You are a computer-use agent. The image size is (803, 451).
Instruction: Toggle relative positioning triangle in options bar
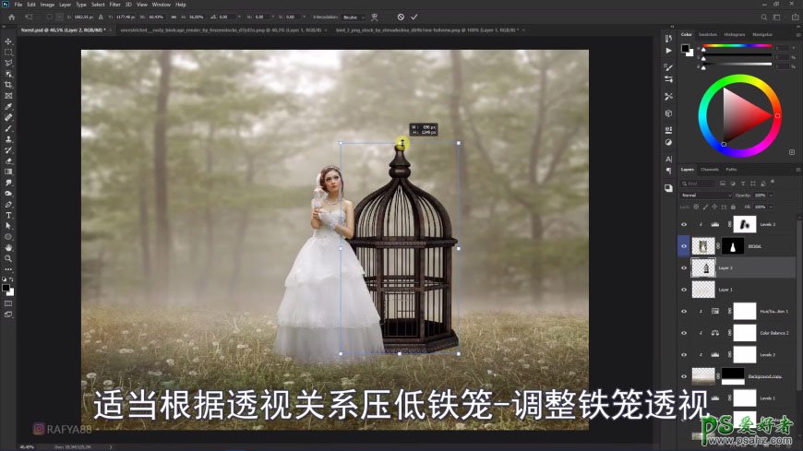[101, 17]
